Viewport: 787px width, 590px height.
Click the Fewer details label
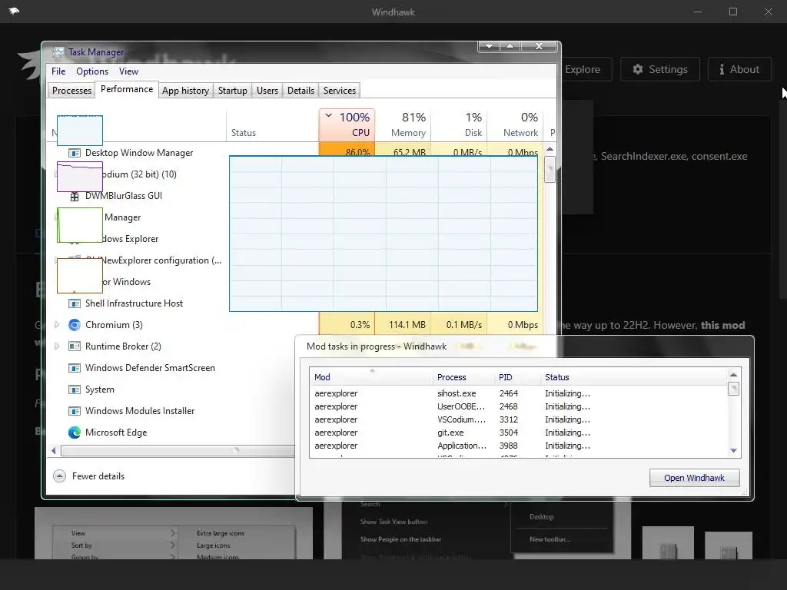98,476
